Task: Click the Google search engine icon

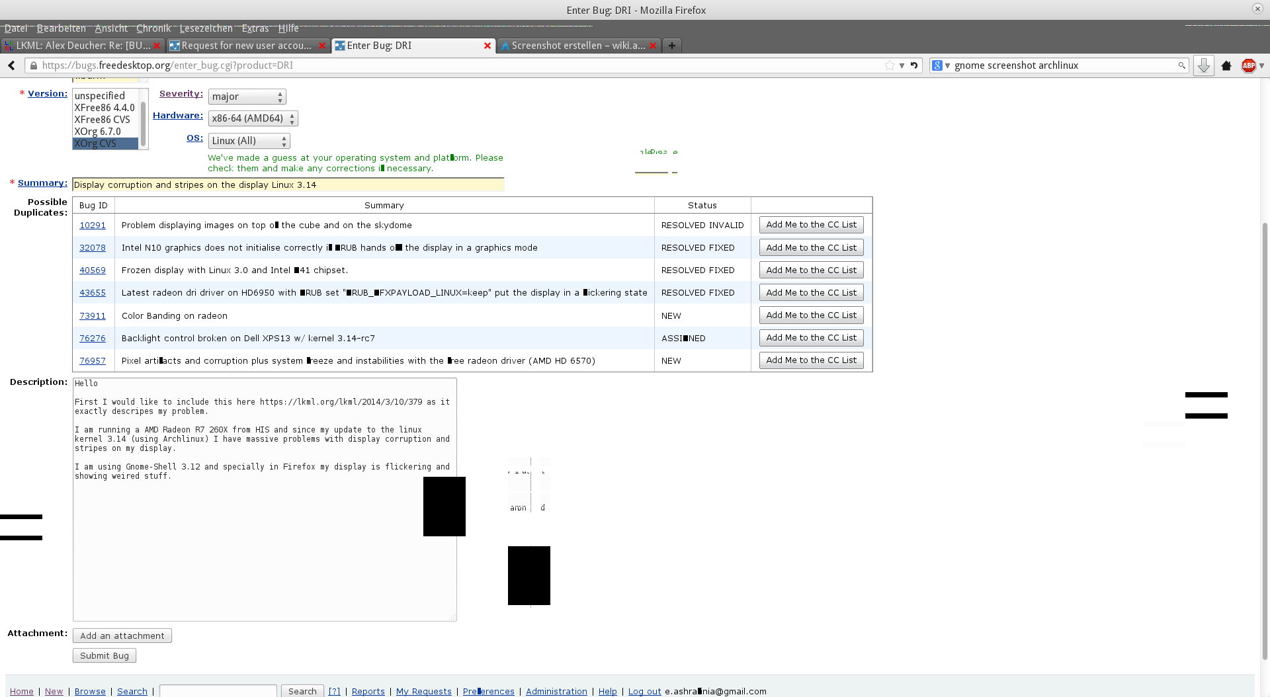Action: [937, 65]
